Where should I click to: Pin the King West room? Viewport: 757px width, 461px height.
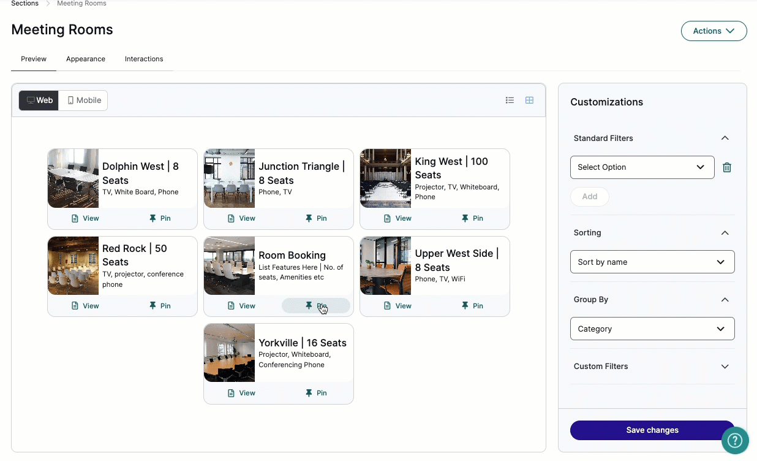click(x=472, y=218)
